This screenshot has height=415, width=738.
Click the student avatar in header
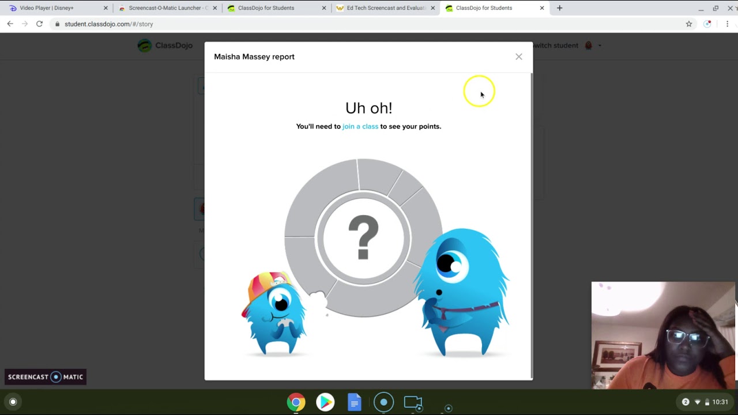pos(589,46)
